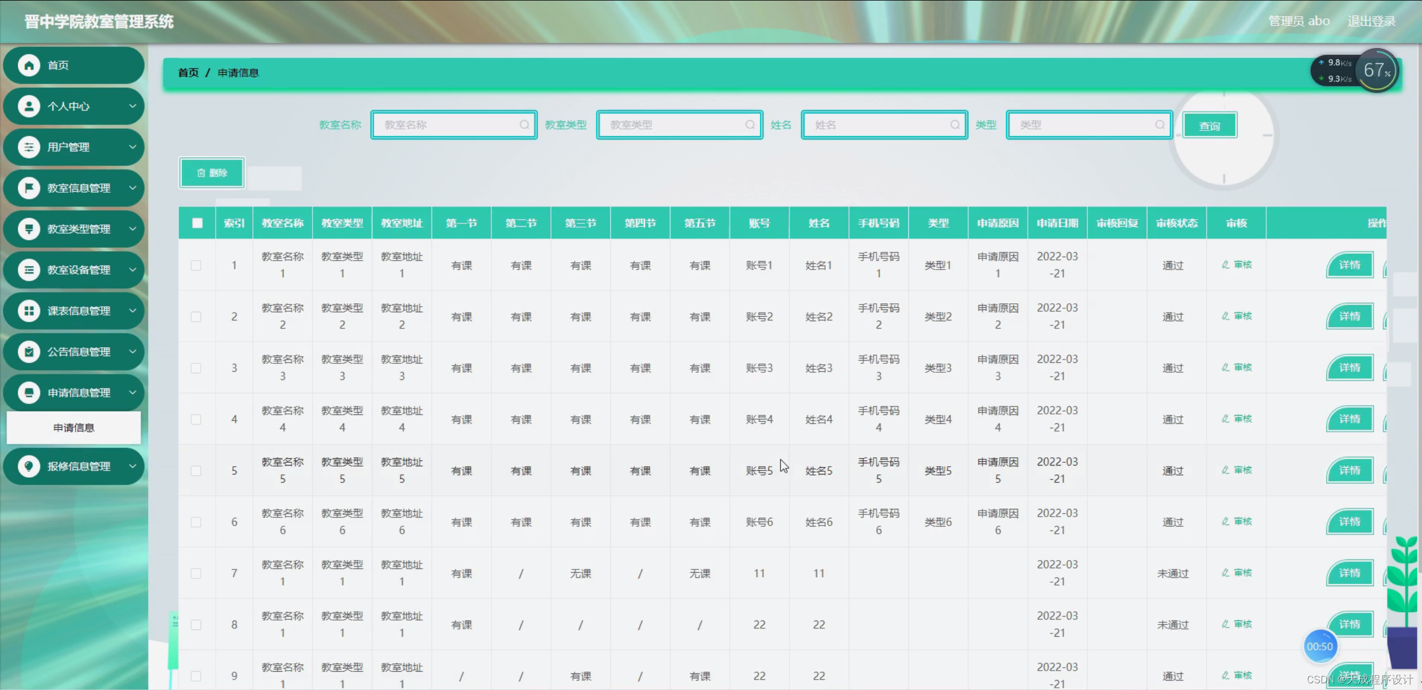Click the grid icon for 课表信息管理

point(29,311)
